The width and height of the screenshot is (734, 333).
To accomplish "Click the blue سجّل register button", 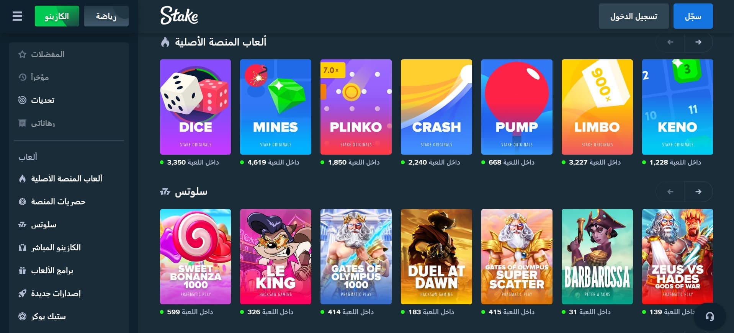I will point(693,16).
